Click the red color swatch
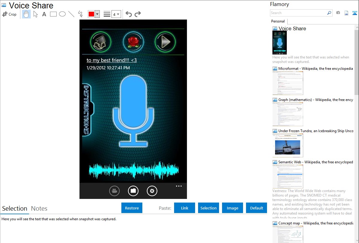Image resolution: width=359 pixels, height=243 pixels. click(91, 14)
